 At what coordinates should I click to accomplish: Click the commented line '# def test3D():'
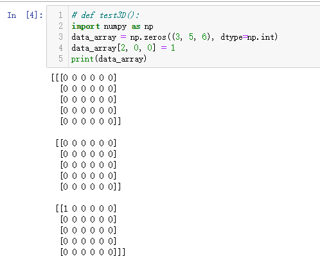coord(105,15)
